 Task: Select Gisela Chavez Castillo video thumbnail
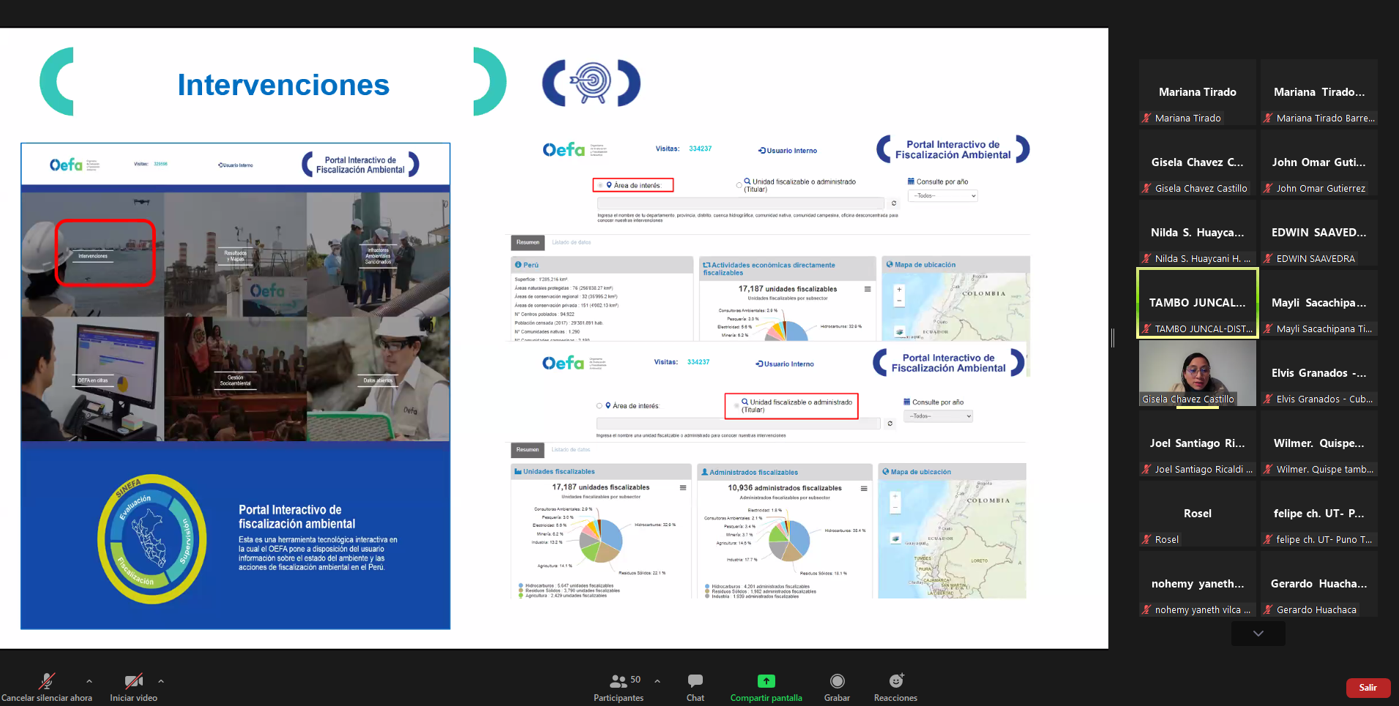click(1198, 373)
